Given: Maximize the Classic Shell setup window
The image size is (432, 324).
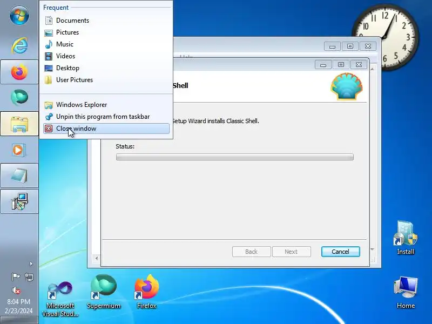Looking at the screenshot, I should tap(341, 65).
